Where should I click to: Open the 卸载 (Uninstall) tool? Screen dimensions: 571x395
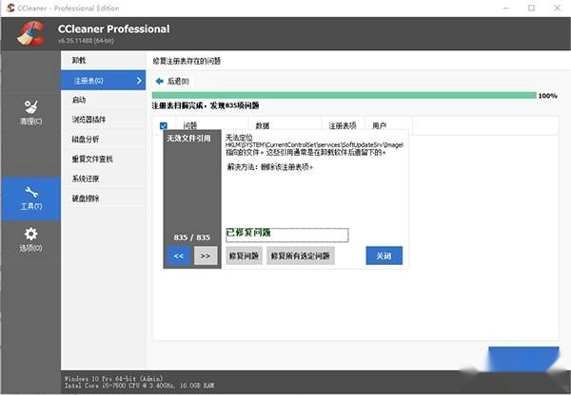point(80,61)
